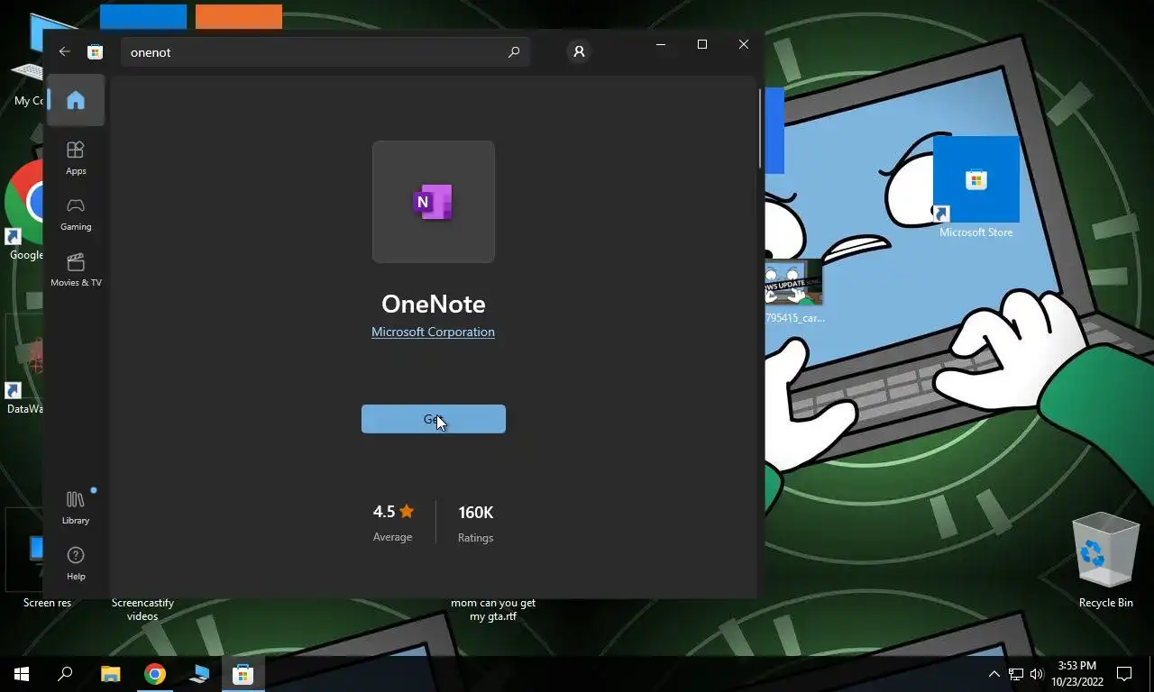Select the Microsoft Store desktop shortcut

(x=975, y=187)
